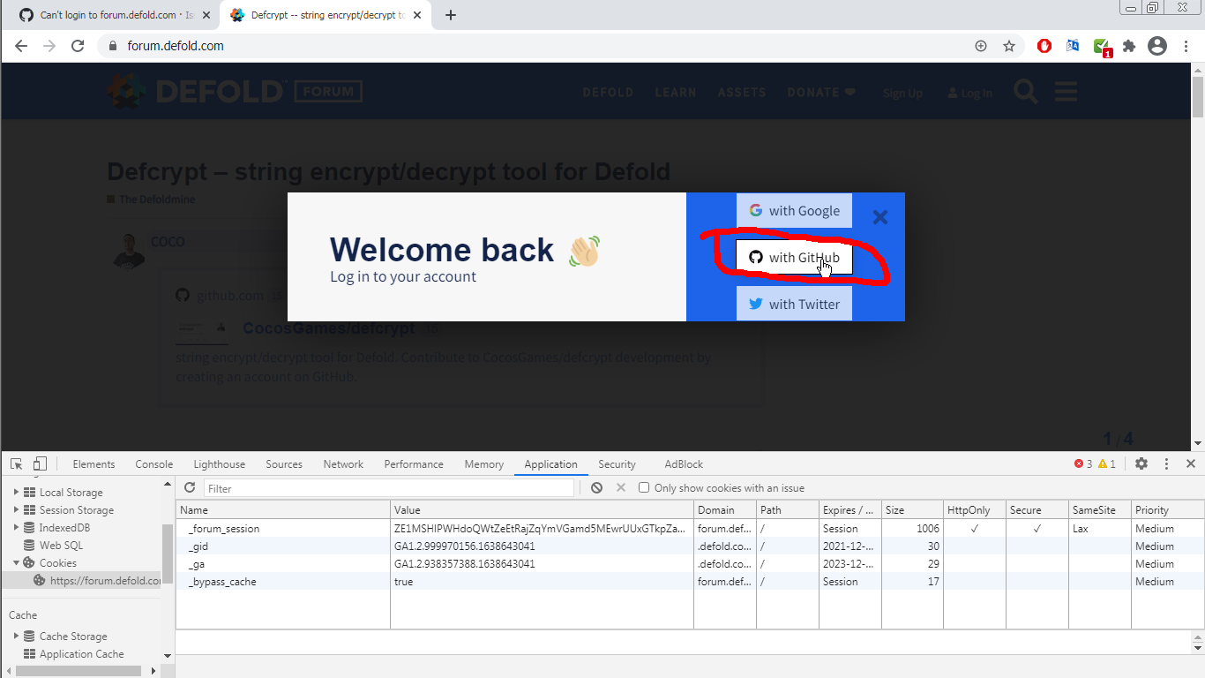Image resolution: width=1205 pixels, height=678 pixels.
Task: Expand the Cache Storage tree node
Action: tap(16, 636)
